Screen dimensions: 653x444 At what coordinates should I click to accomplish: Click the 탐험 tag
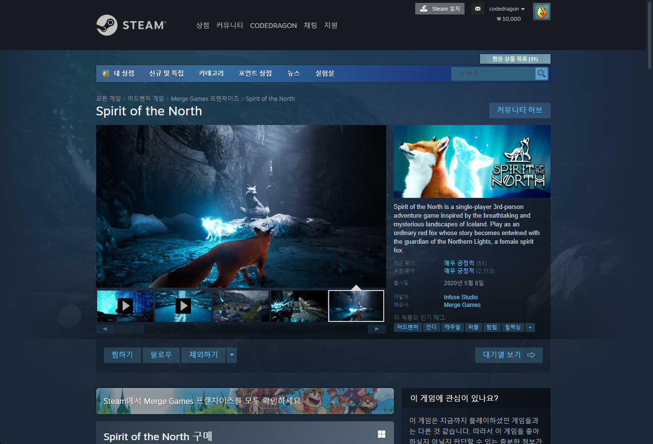tap(492, 328)
